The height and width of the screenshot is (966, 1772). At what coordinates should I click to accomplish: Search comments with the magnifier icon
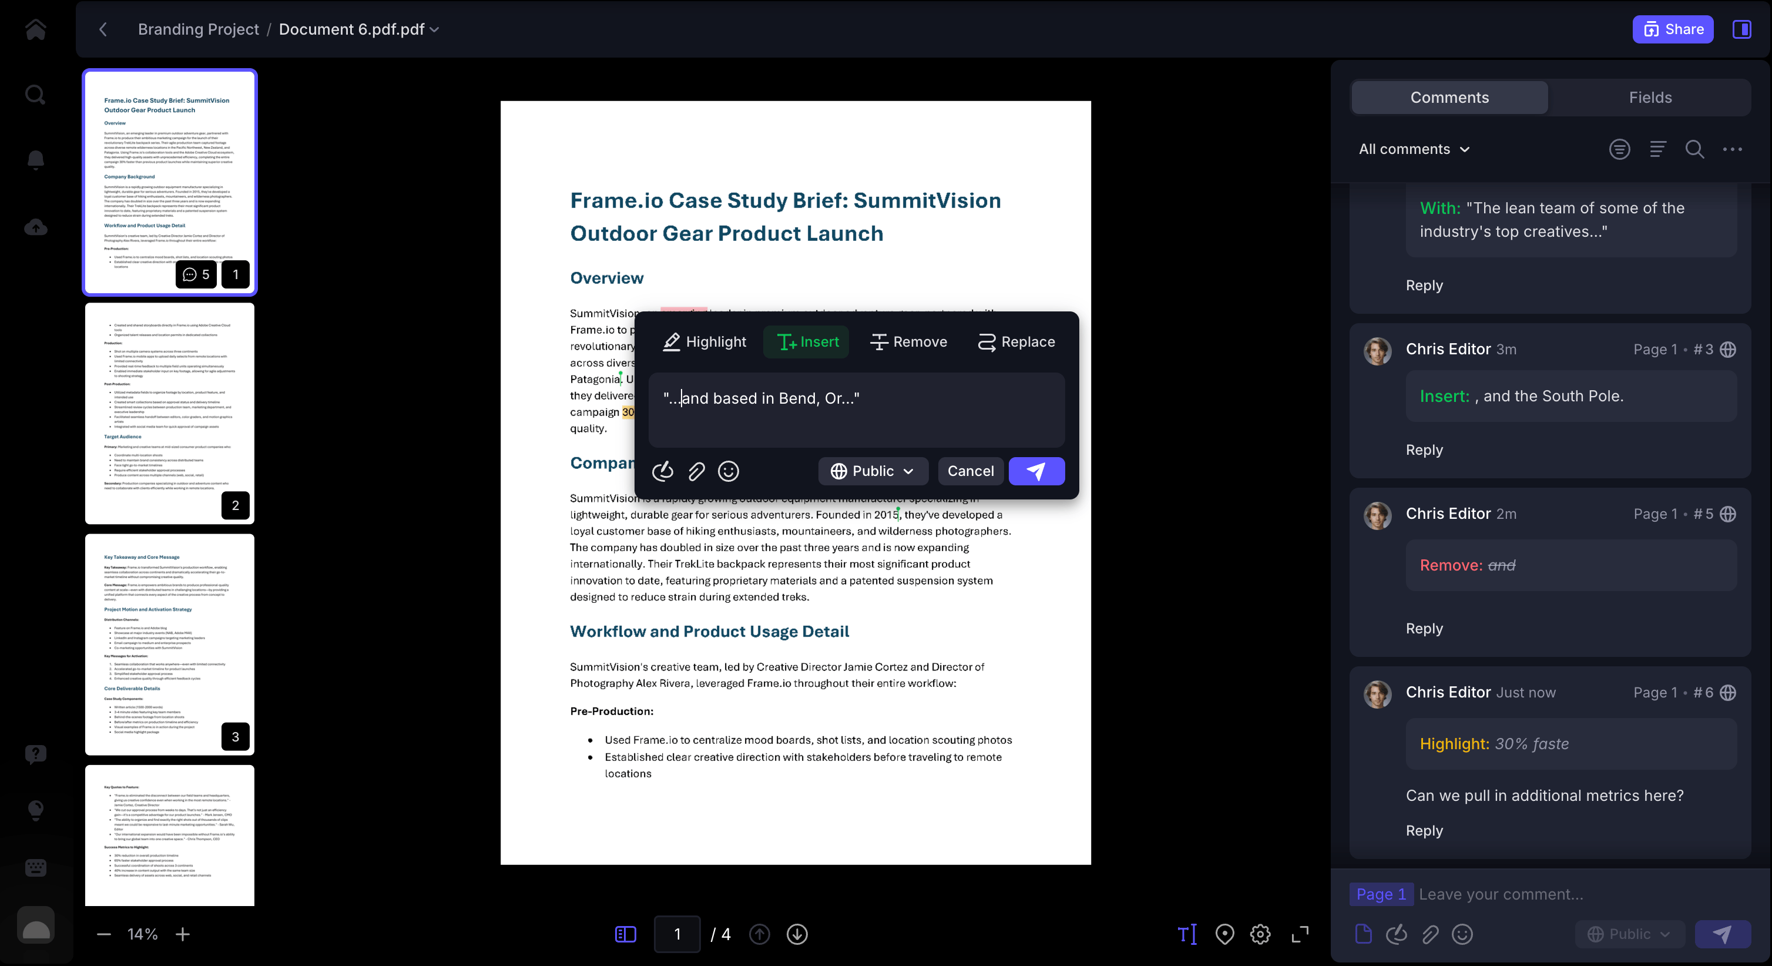pos(1695,149)
